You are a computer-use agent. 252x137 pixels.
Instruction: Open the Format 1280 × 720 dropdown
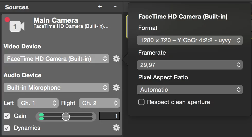click(x=190, y=40)
